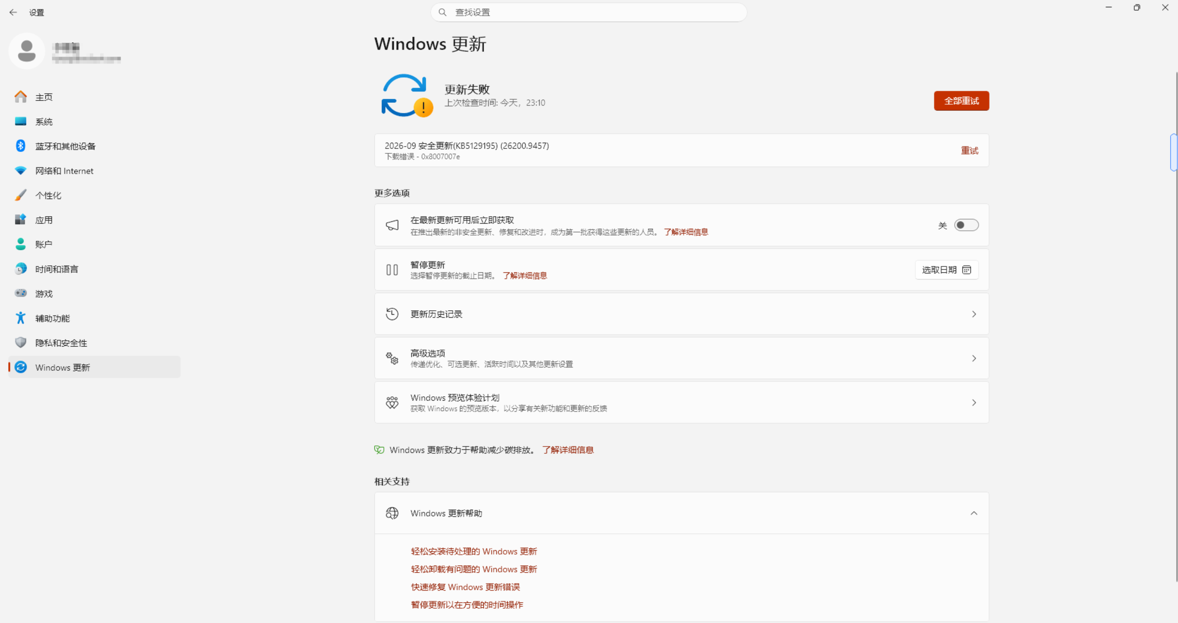Click the 了解详细信息 link under 在最新更新可用后立即获取
The image size is (1178, 623).
click(686, 232)
